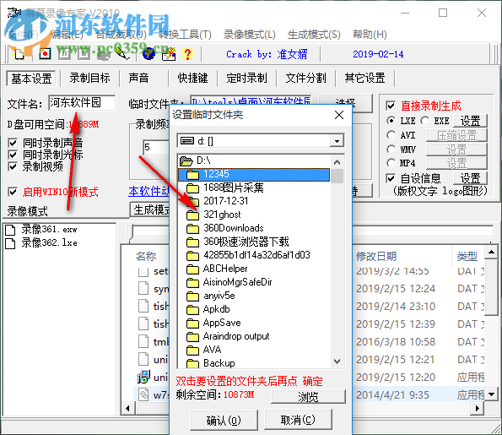The width and height of the screenshot is (502, 435).
Task: Select the MP4 radio button
Action: [x=391, y=163]
